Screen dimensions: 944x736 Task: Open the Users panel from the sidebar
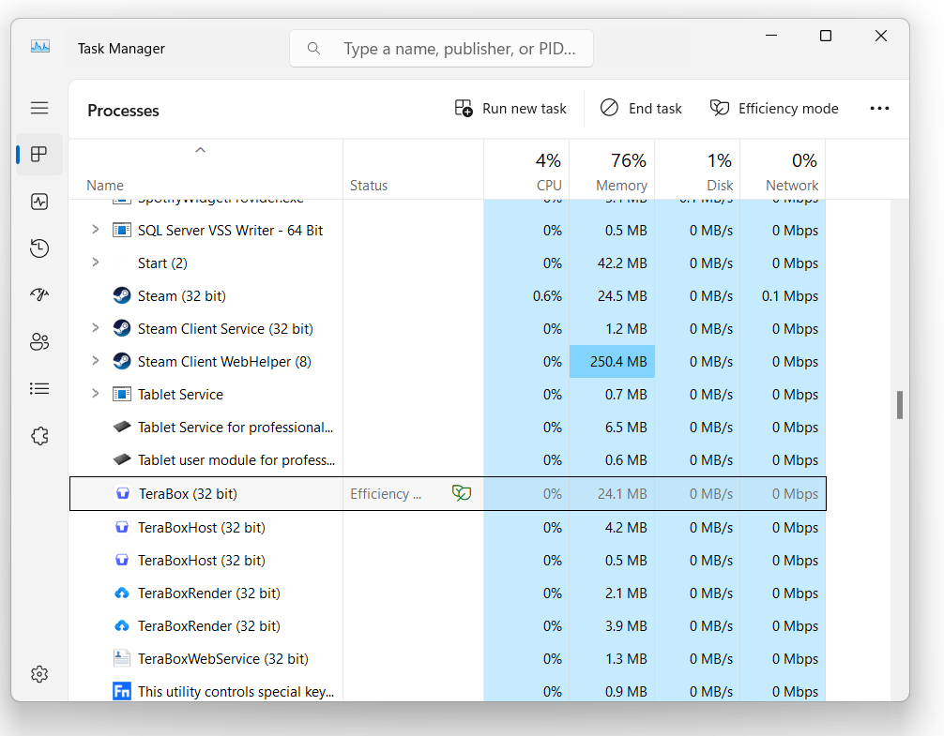(x=39, y=341)
